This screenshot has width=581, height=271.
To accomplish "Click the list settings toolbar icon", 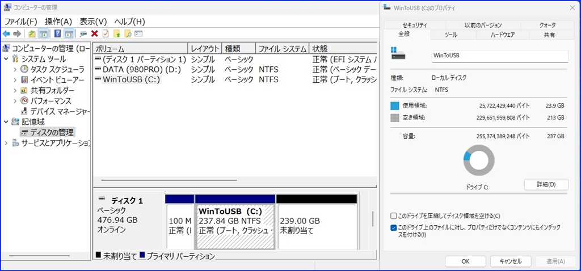I will (x=138, y=33).
